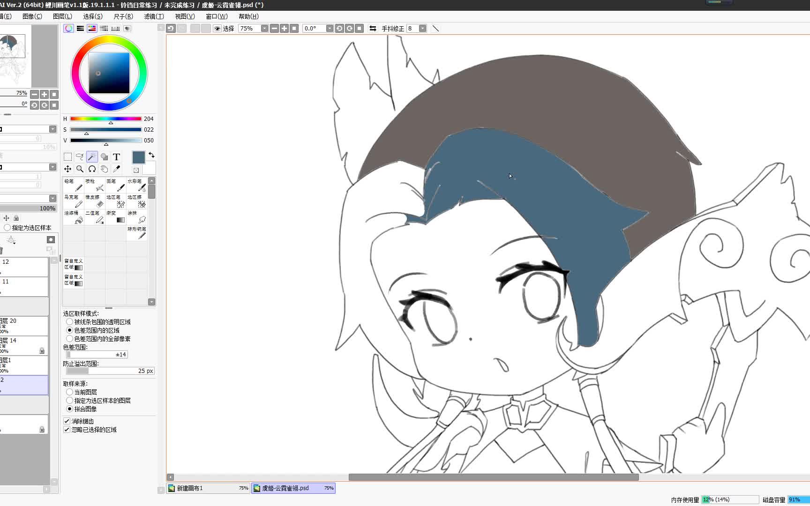Select the Zoom magnifier tool
Viewport: 810px width, 506px height.
[80, 169]
